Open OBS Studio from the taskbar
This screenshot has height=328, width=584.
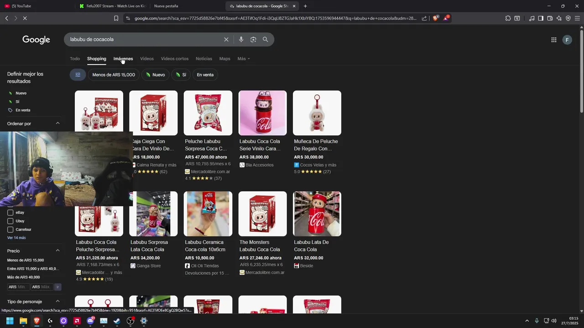pyautogui.click(x=130, y=321)
